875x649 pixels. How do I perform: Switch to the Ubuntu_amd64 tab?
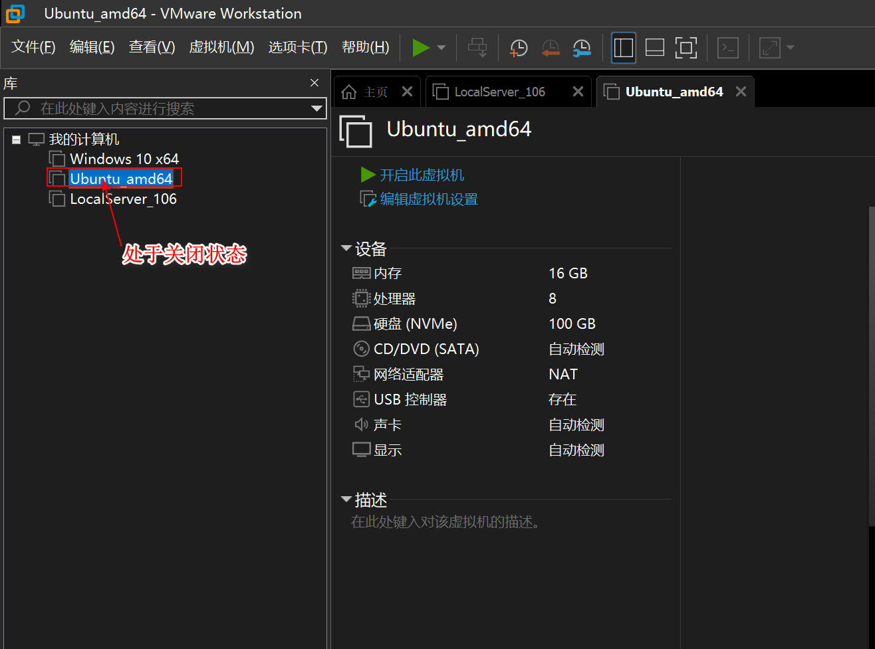tap(674, 92)
